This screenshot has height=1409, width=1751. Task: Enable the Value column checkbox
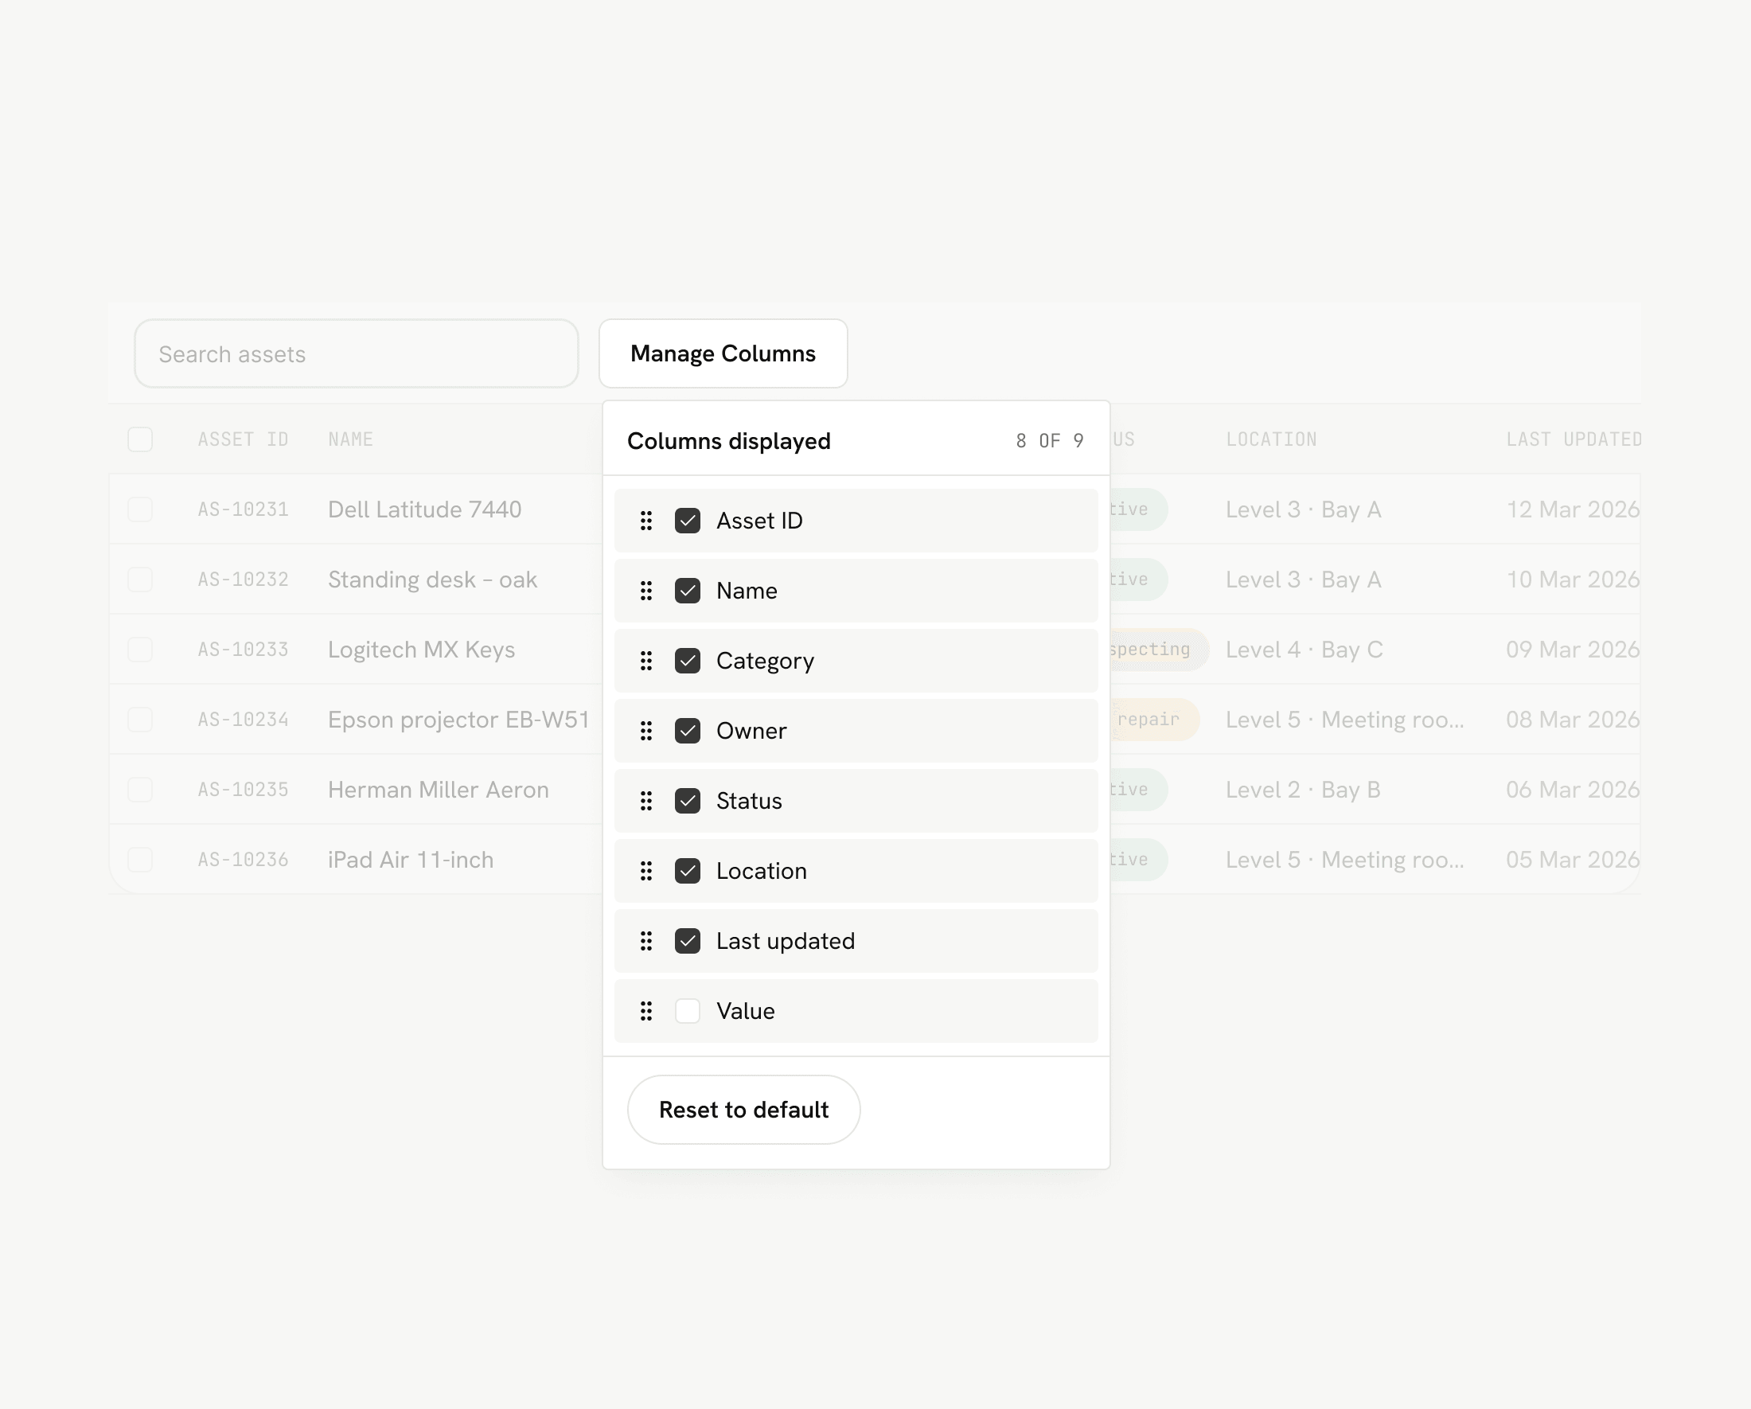[x=687, y=1011]
